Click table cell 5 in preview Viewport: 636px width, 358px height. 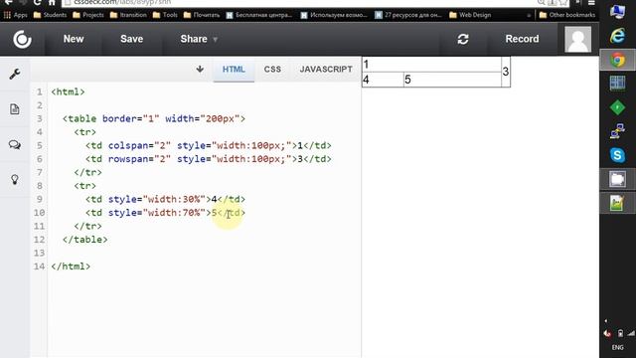[x=452, y=80]
